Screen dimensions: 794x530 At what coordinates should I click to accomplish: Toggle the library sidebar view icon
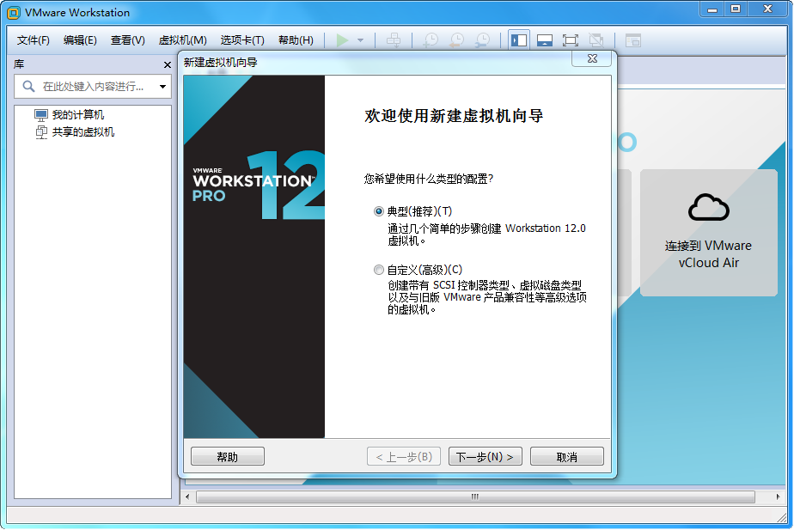519,40
